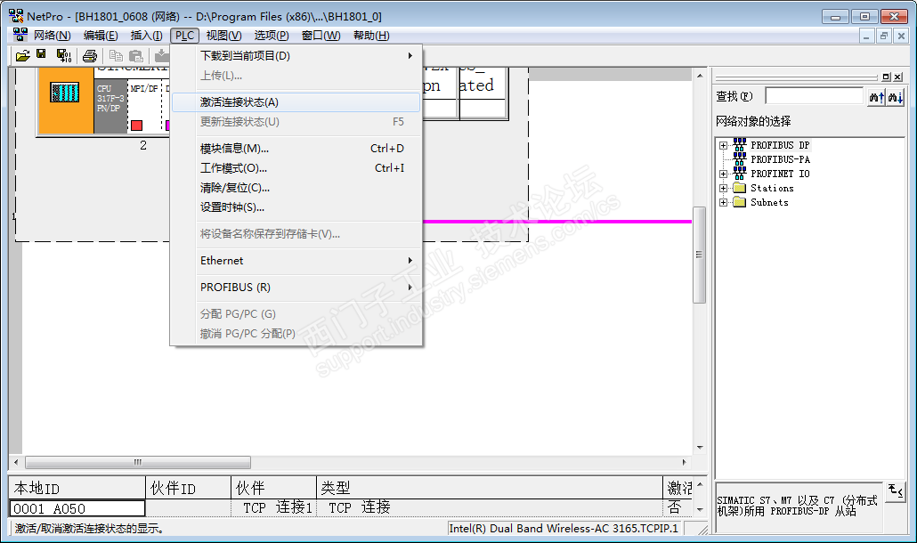Click the 查找 search input field
Image resolution: width=917 pixels, height=543 pixels.
click(814, 96)
